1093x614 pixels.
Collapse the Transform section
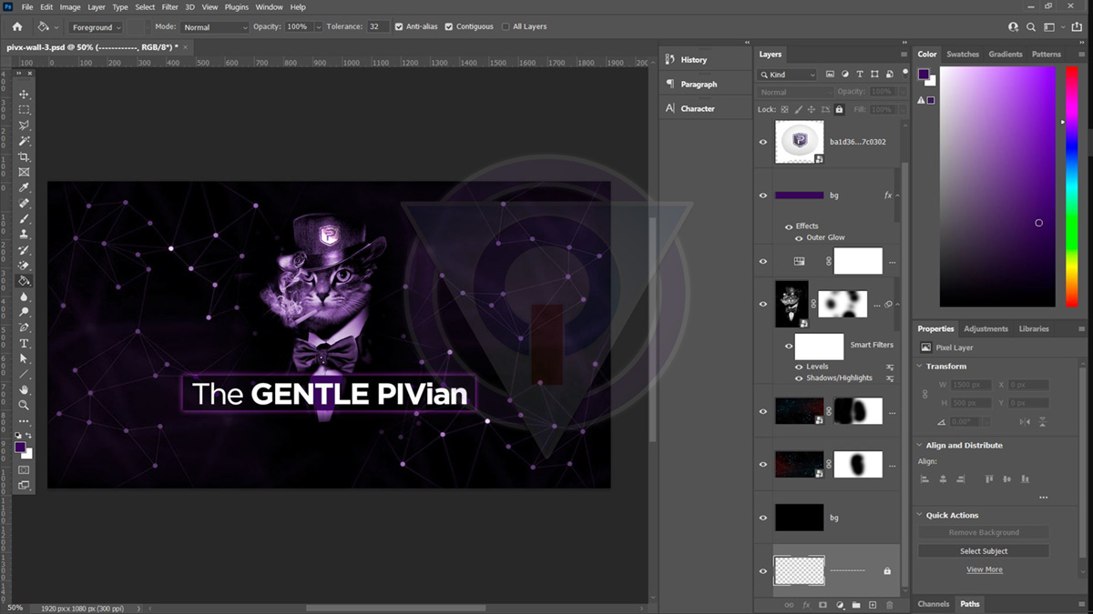920,367
